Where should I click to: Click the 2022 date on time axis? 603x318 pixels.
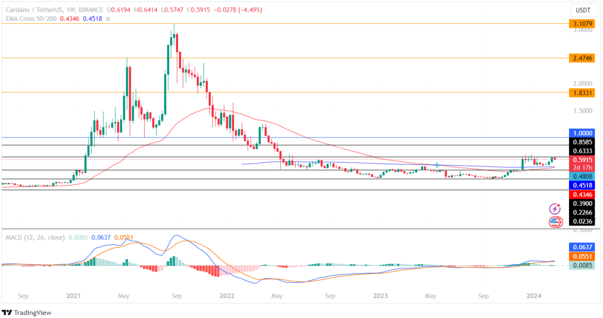pos(227,296)
